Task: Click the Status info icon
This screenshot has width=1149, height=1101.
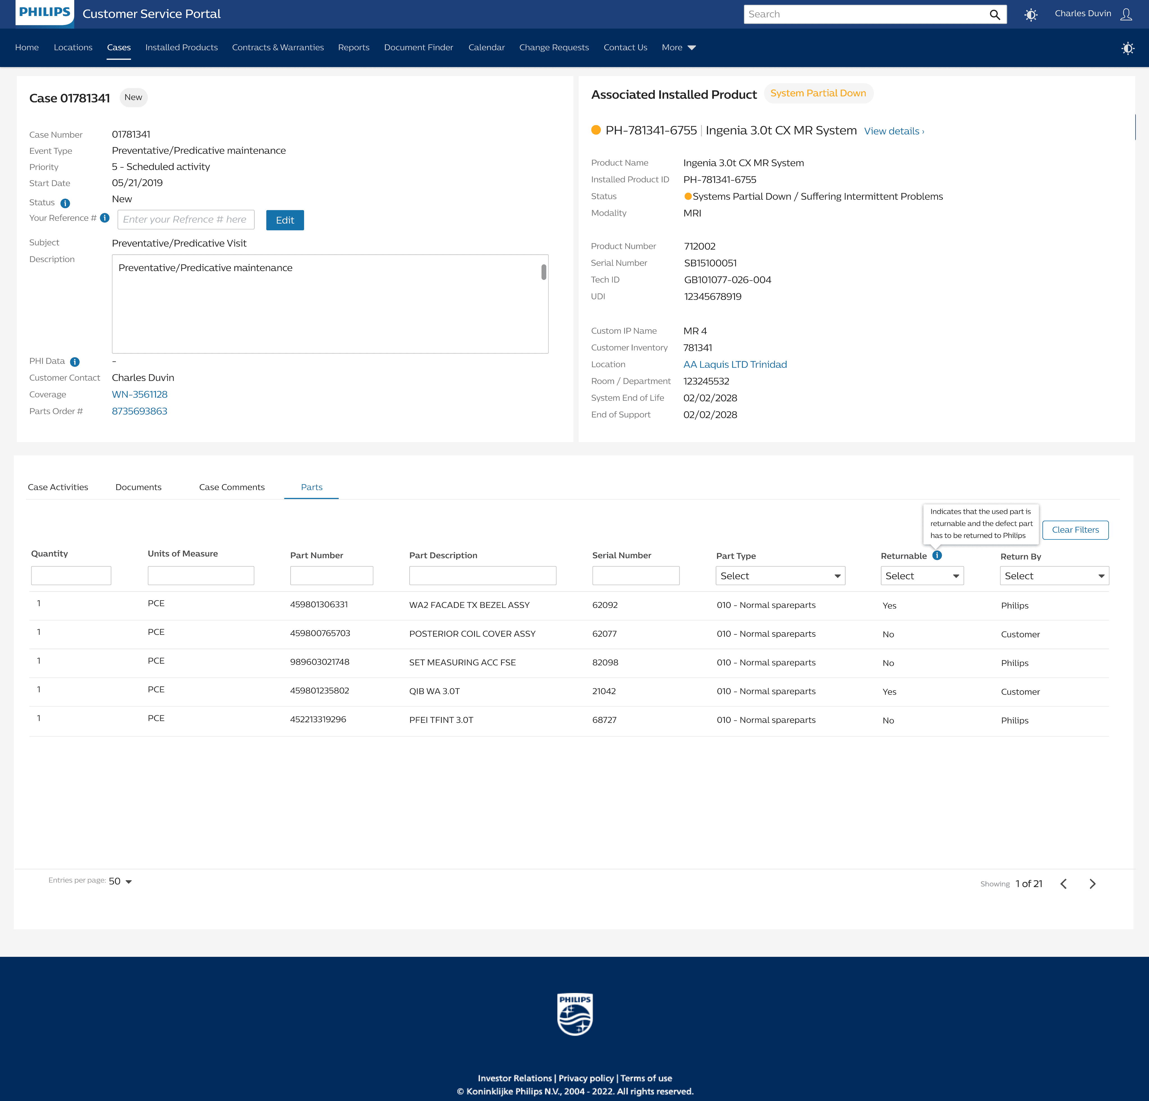Action: pyautogui.click(x=65, y=203)
